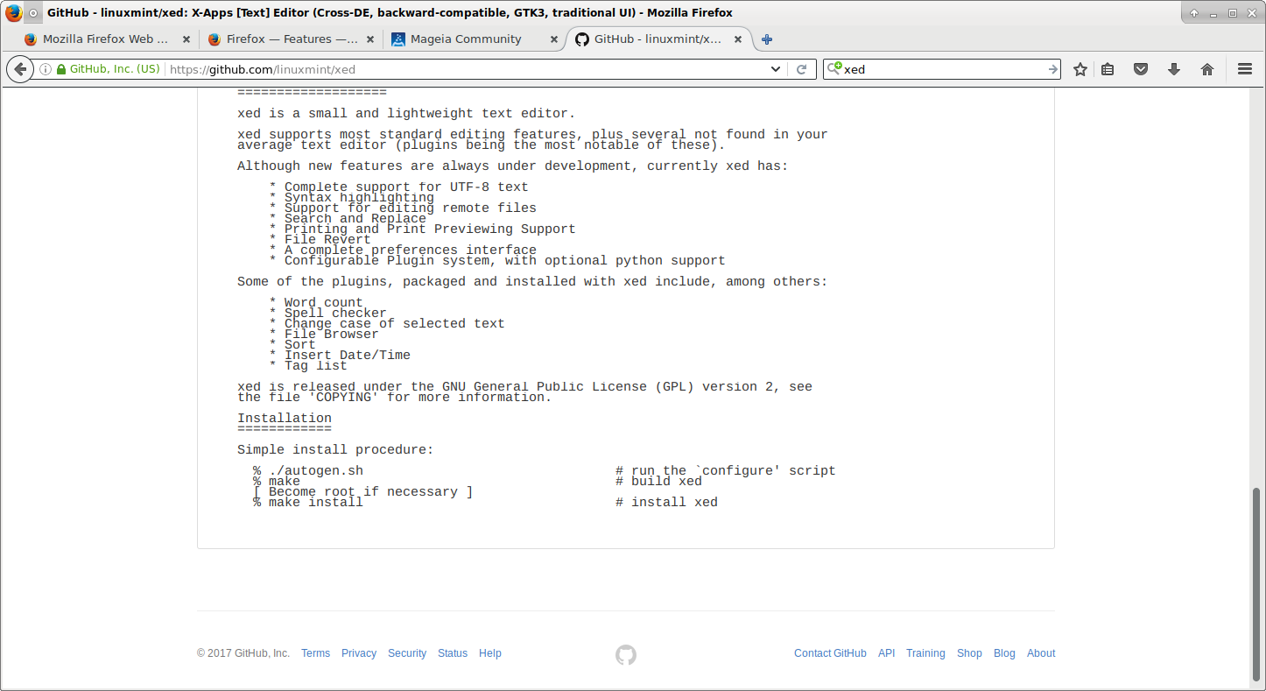Open the API footer link
Image resolution: width=1266 pixels, height=691 pixels.
coord(887,653)
